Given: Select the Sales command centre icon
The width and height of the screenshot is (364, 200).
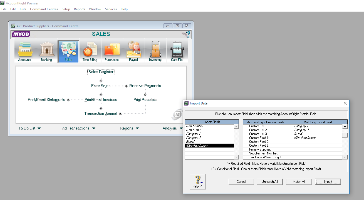Looking at the screenshot, I should pos(68,52).
